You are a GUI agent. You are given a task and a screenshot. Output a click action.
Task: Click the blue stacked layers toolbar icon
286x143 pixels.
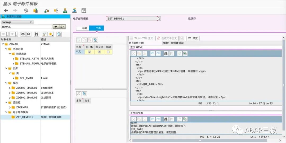tap(74, 11)
